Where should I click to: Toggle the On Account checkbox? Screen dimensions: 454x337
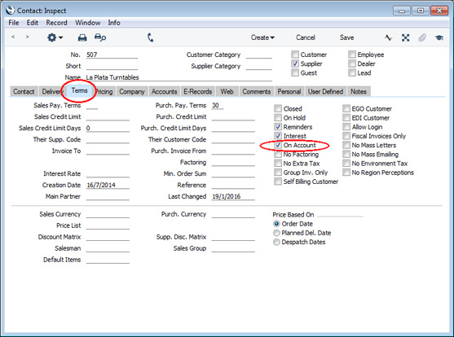[x=278, y=145]
